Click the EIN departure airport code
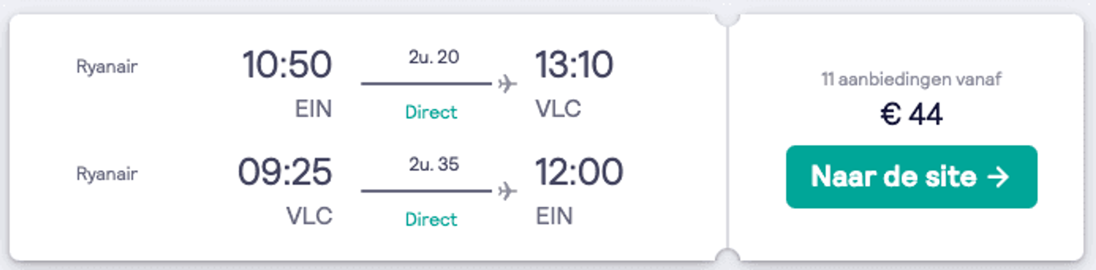 click(x=314, y=109)
